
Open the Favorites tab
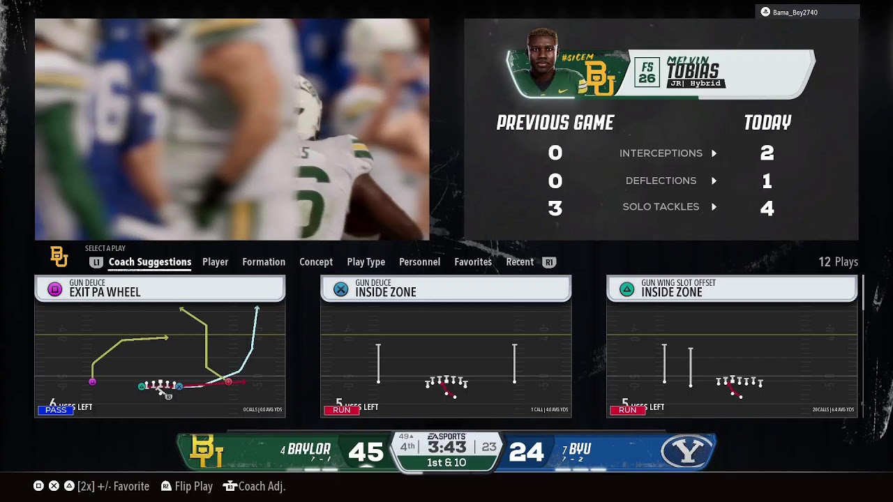(x=473, y=262)
